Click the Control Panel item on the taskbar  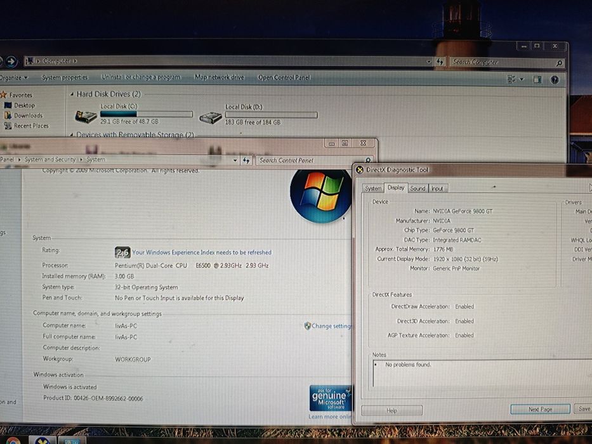click(x=72, y=441)
